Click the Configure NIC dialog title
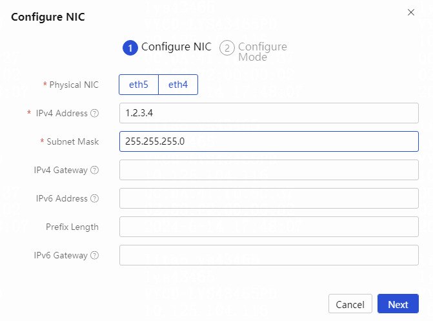 [x=48, y=17]
